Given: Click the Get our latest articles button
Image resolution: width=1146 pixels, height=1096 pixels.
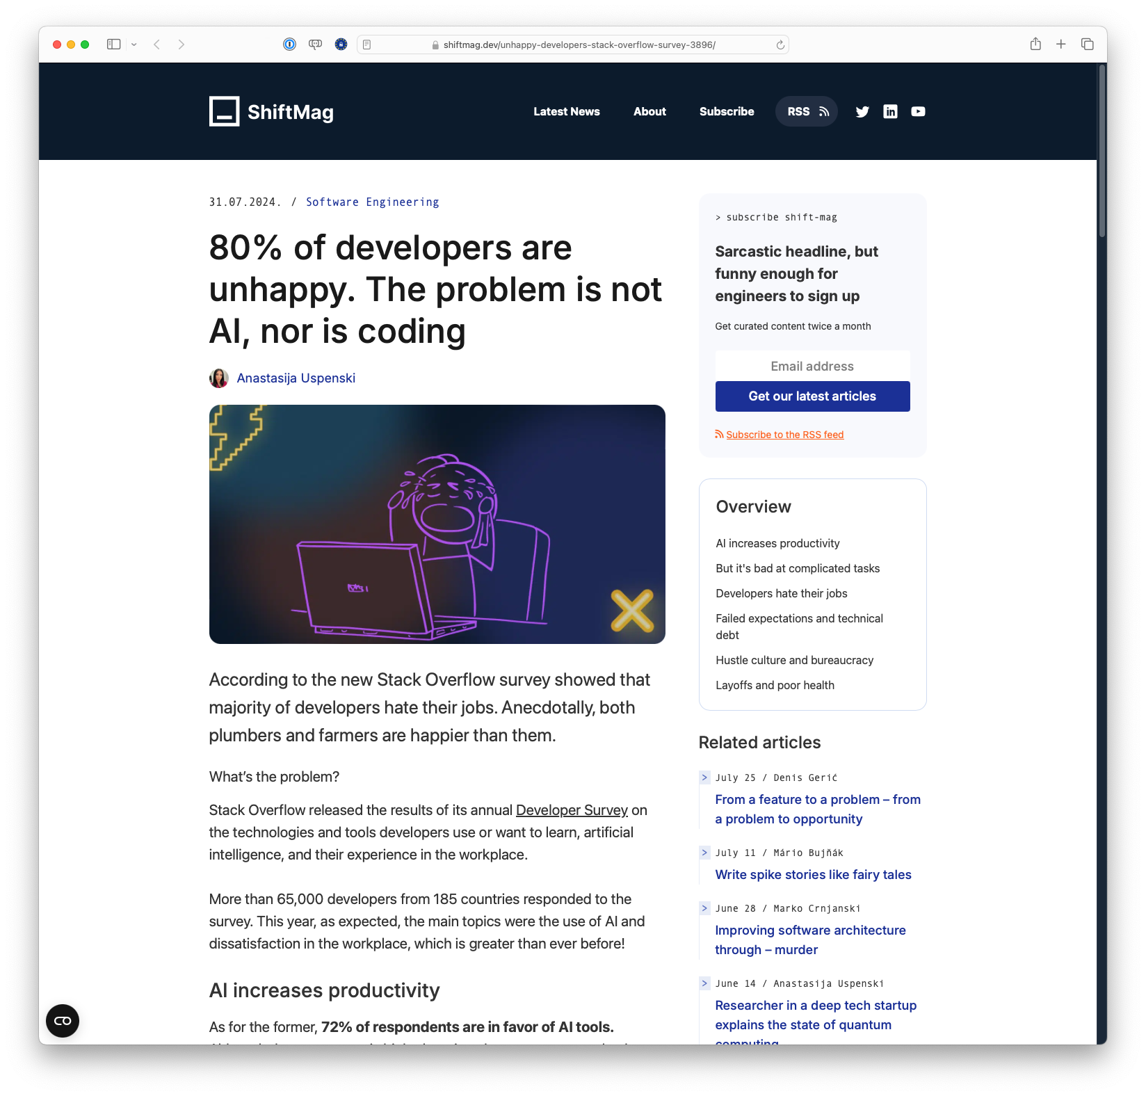Looking at the screenshot, I should 812,396.
